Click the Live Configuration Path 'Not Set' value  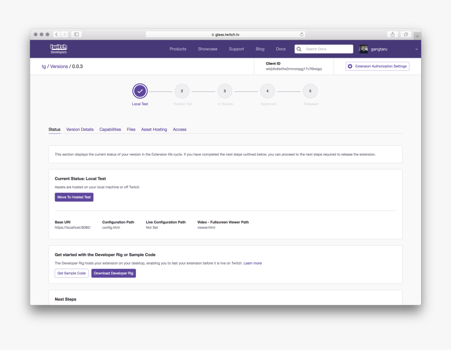pyautogui.click(x=152, y=227)
